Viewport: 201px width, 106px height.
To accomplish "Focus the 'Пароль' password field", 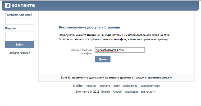I will (x=20, y=35).
